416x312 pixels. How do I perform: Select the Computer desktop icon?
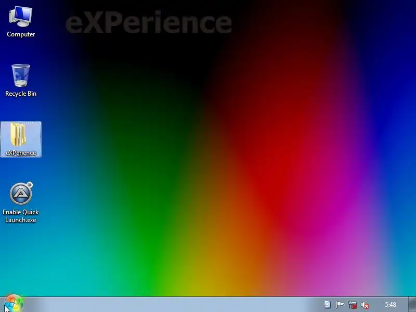point(21,22)
